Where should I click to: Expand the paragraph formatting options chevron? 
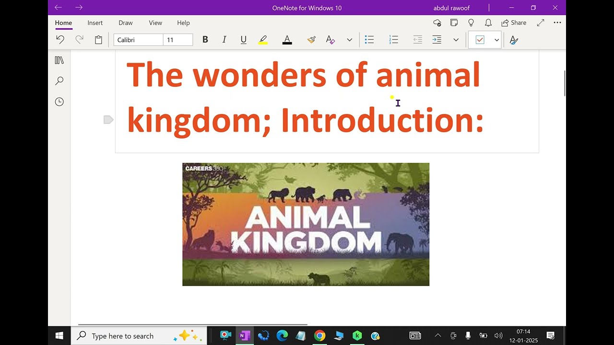tap(456, 40)
